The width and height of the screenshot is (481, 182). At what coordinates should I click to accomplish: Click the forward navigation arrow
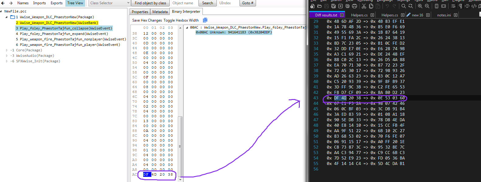pos(11,3)
